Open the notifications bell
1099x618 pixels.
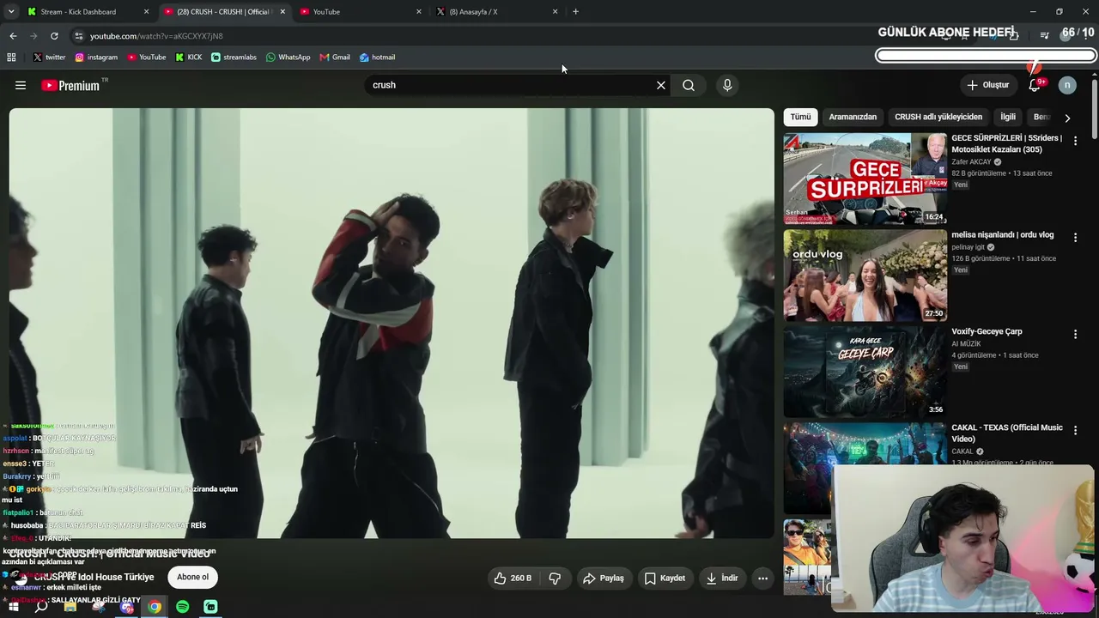pyautogui.click(x=1035, y=85)
